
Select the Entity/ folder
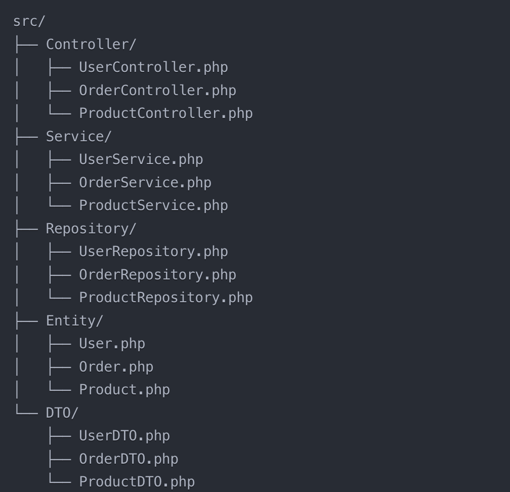(x=74, y=321)
